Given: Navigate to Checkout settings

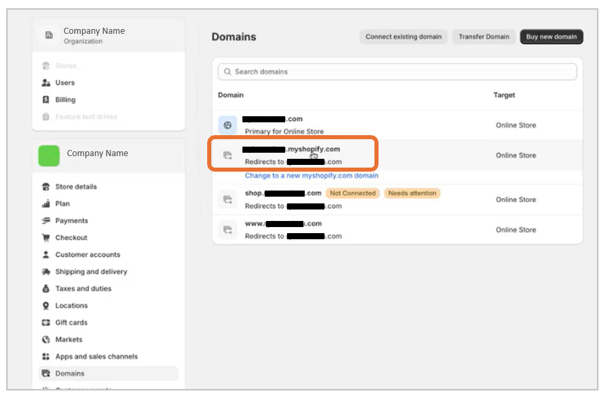Looking at the screenshot, I should click(71, 238).
